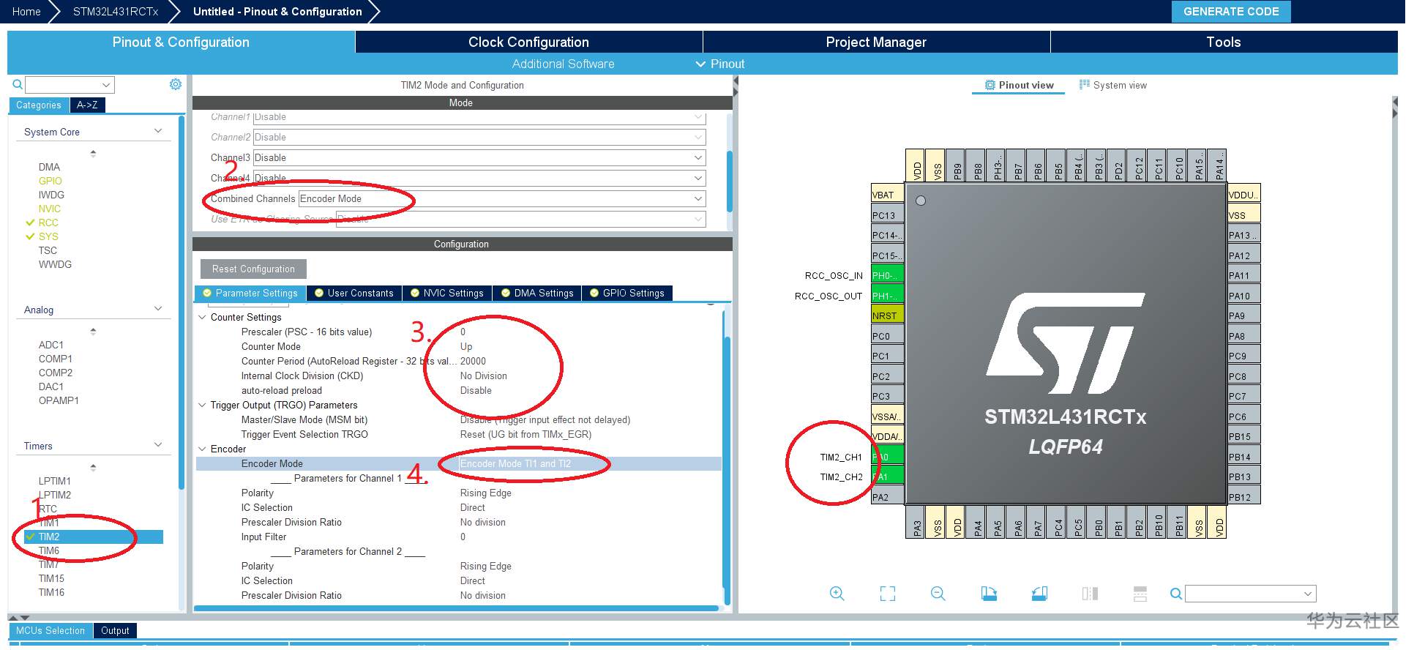
Task: Fit the chip view to the window
Action: (888, 594)
